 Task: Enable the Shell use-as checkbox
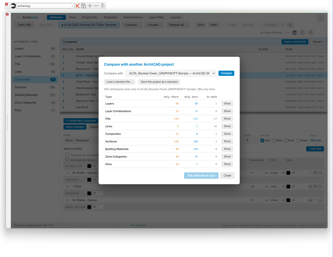298,140
